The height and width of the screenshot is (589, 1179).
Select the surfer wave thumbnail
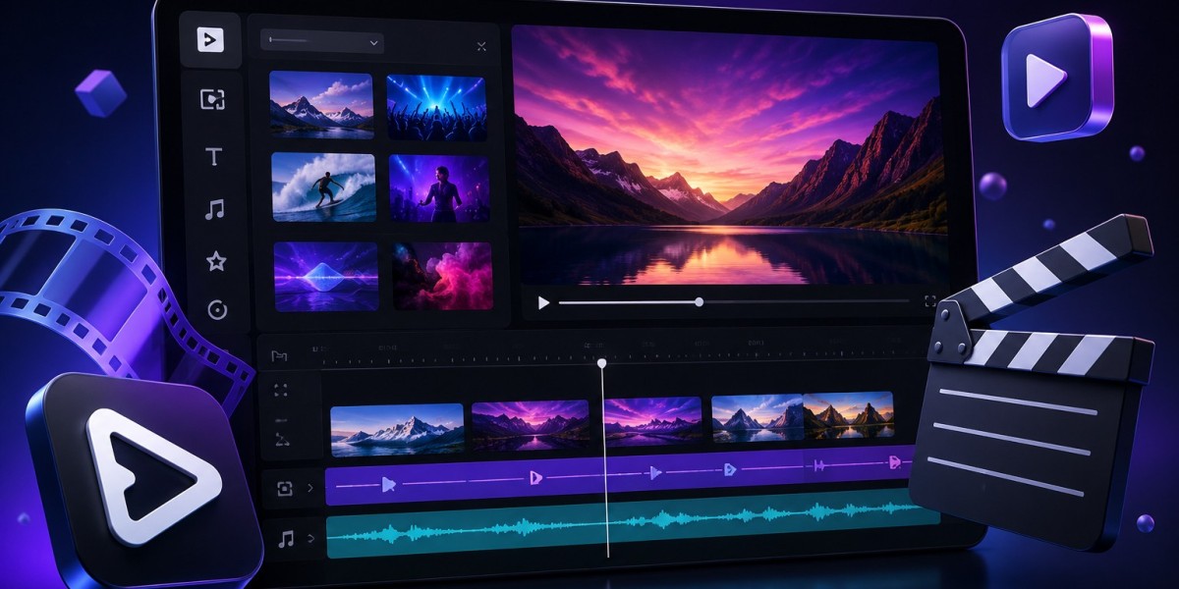[x=323, y=187]
